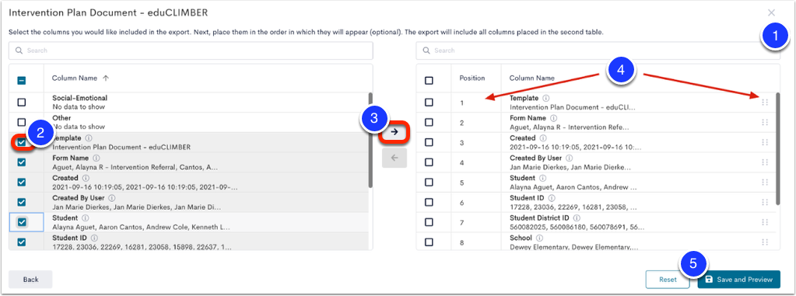Uncheck the Form Name checkbox in the left list

point(22,162)
